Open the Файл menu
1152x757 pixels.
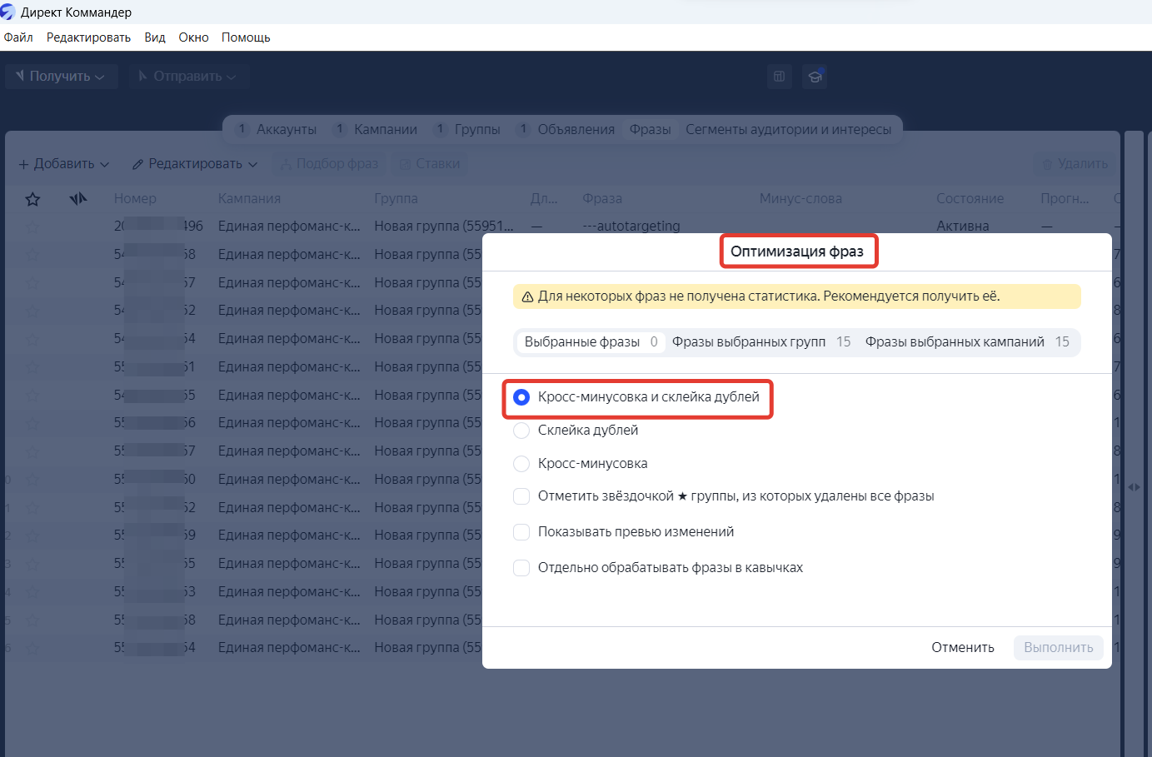(18, 37)
